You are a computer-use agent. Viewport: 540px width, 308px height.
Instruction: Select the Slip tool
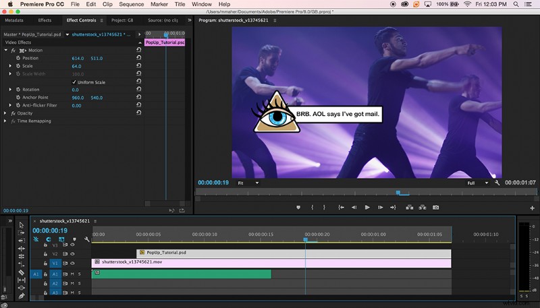click(x=22, y=280)
